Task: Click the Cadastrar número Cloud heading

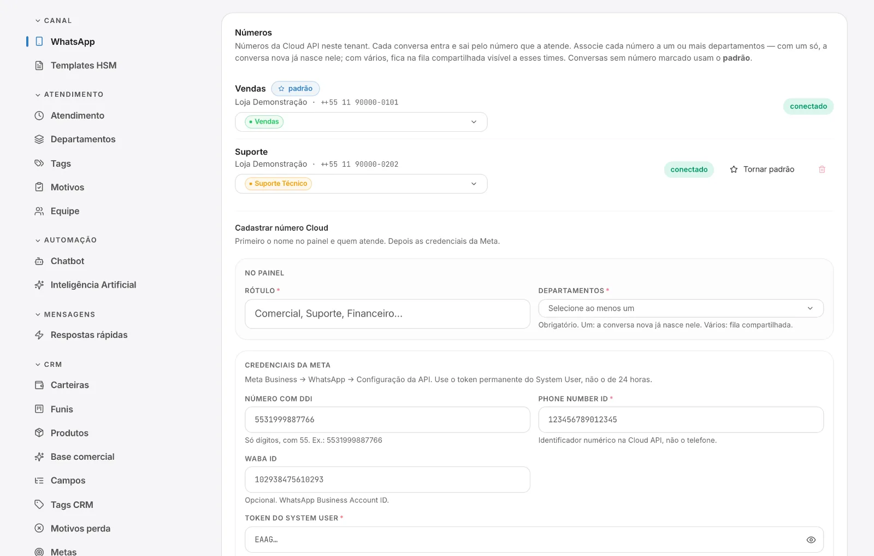Action: (x=281, y=228)
